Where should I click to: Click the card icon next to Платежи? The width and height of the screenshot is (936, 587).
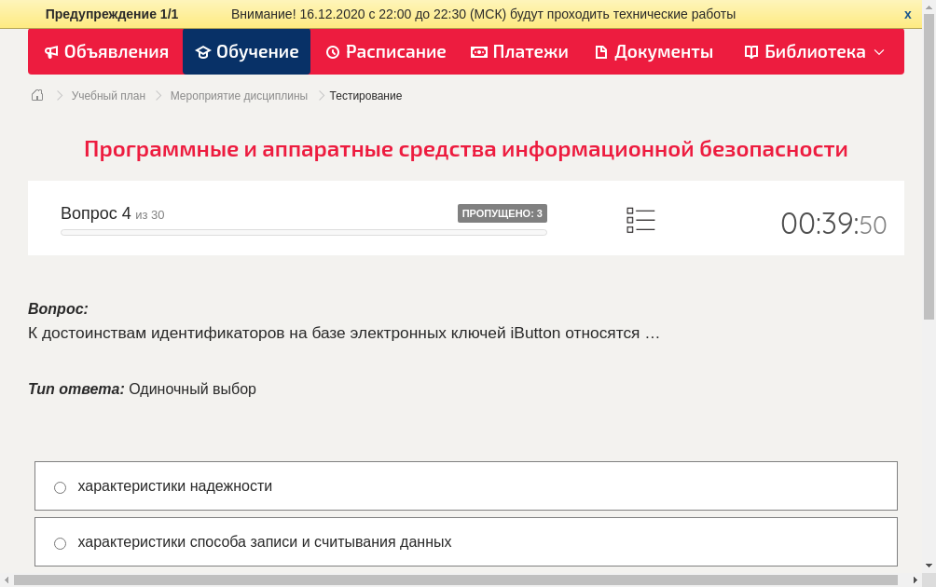(x=477, y=52)
